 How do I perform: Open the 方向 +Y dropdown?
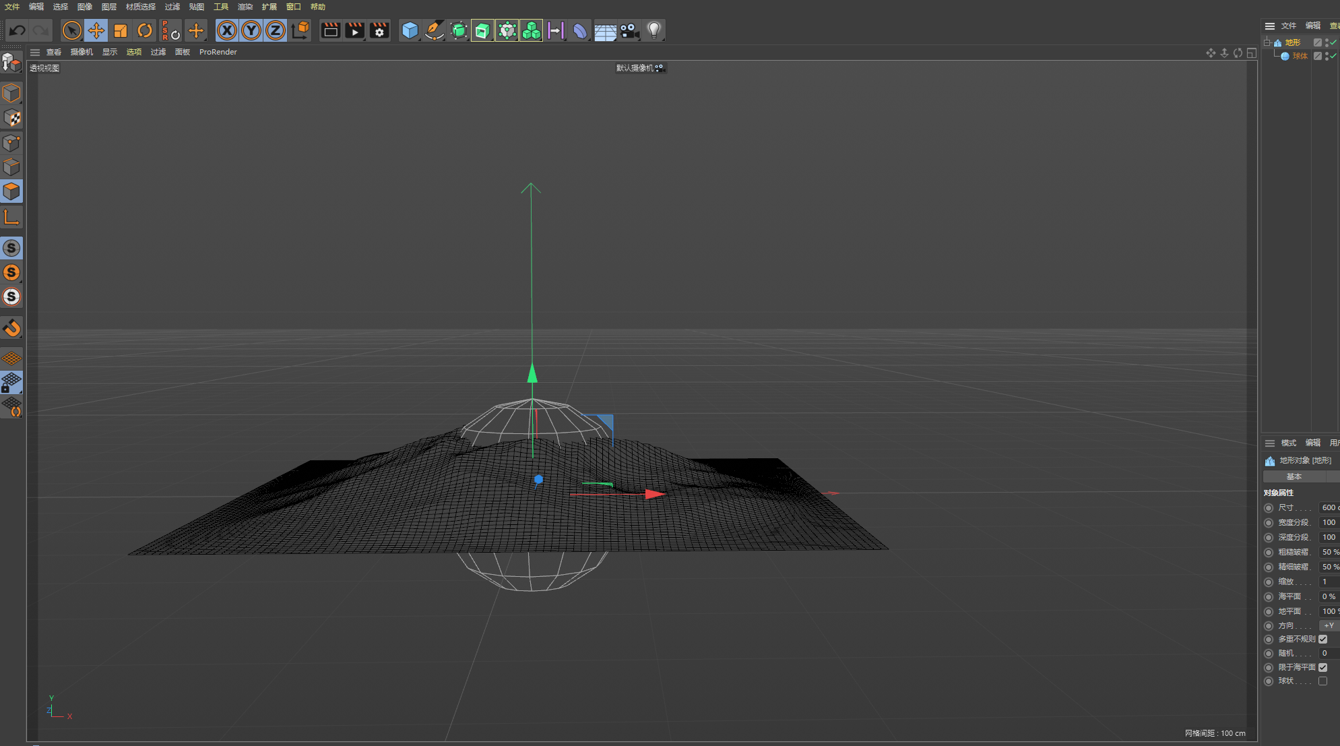click(x=1329, y=625)
